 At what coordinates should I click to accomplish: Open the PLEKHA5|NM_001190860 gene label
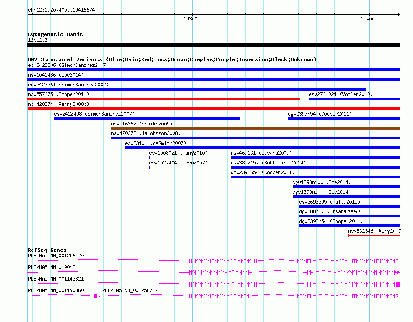(56, 290)
